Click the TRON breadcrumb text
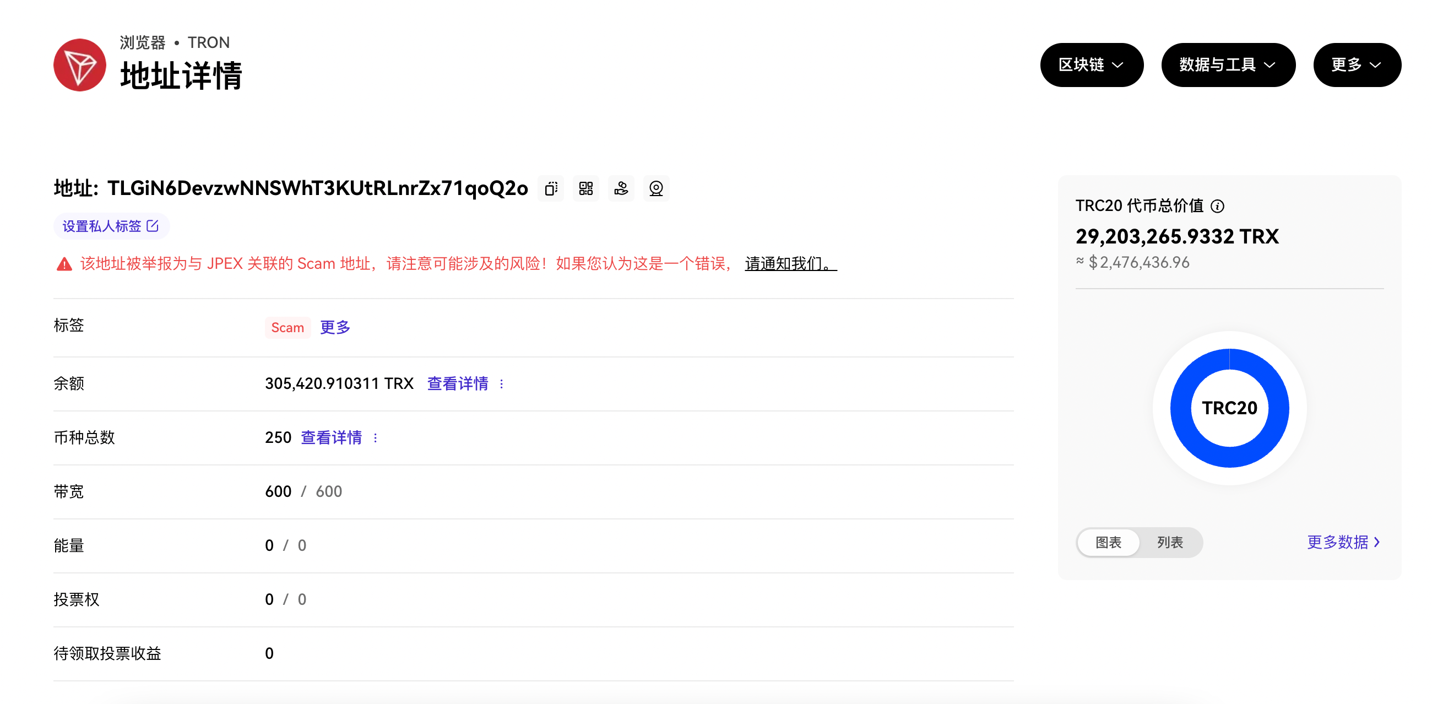 (208, 42)
